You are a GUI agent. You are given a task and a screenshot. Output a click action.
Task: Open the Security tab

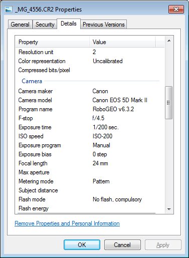point(45,25)
